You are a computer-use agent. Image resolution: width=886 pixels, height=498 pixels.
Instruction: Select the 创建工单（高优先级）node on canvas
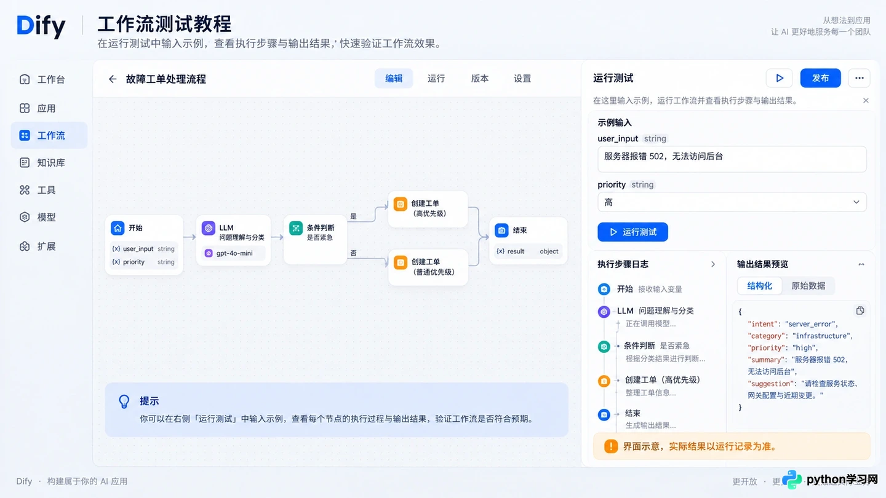[428, 209]
